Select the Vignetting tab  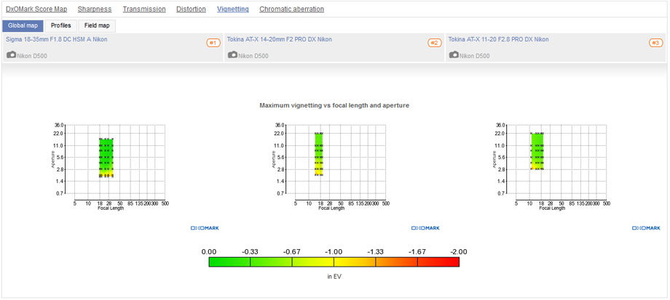233,9
